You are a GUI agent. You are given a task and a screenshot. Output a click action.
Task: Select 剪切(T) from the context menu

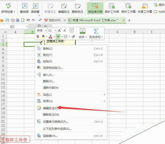tap(71, 55)
